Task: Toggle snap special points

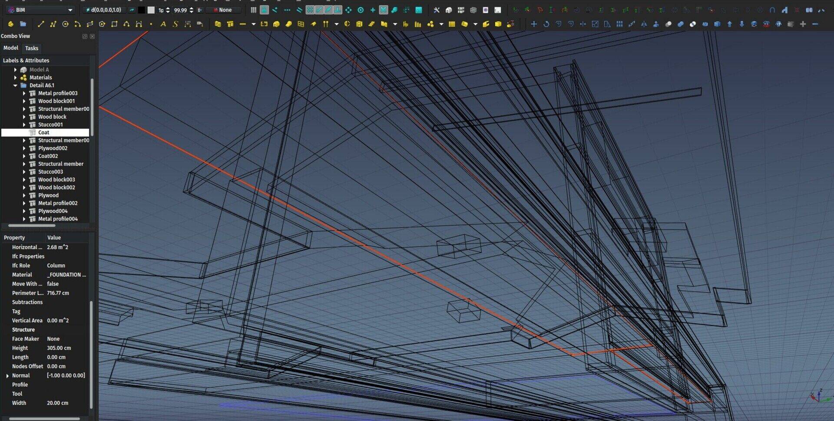Action: click(x=394, y=10)
